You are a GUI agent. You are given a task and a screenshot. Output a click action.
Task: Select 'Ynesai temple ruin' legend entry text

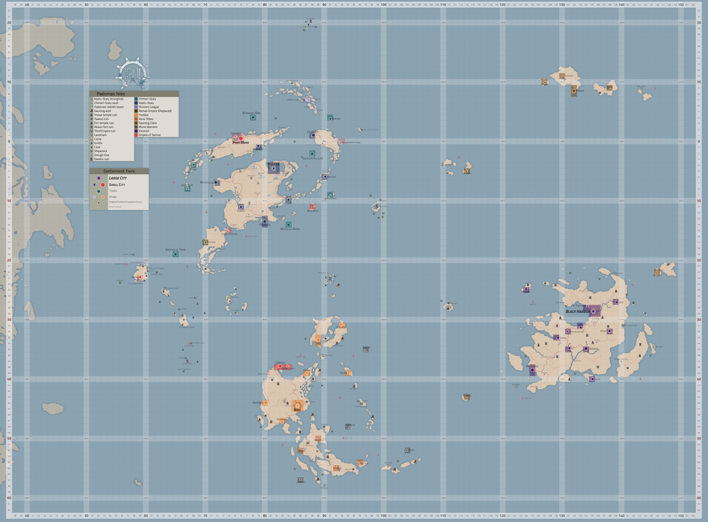tap(105, 115)
